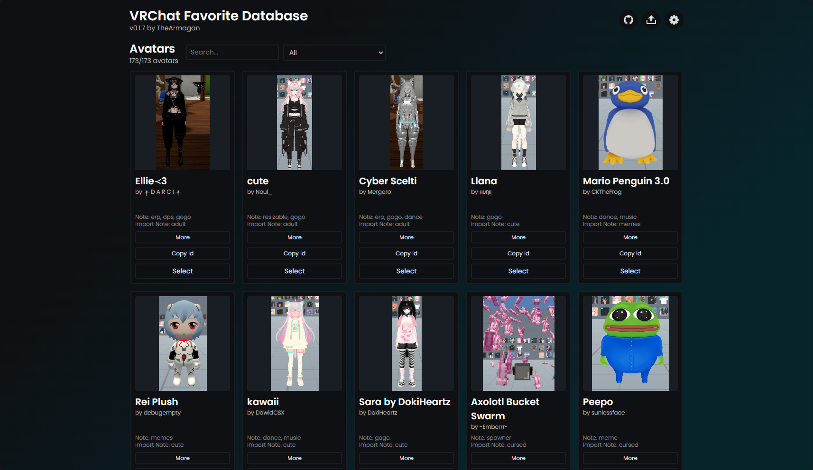Open the All category filter dropdown
This screenshot has height=470, width=813.
[334, 53]
